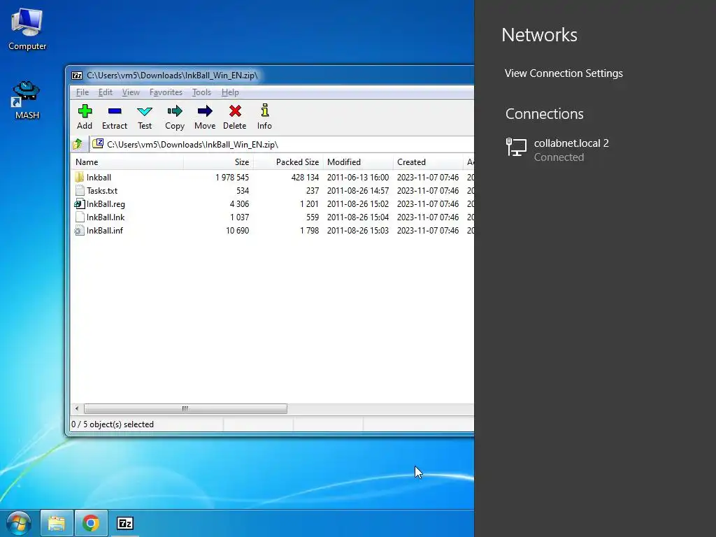The height and width of the screenshot is (537, 716).
Task: Click the '0 / 5 object(s) selected' status text
Action: pyautogui.click(x=113, y=424)
